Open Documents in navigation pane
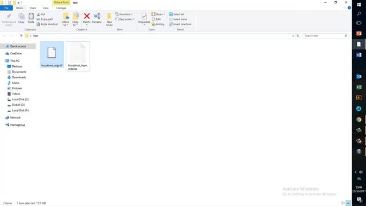Screen dimensions: 366x206 (x=19, y=72)
